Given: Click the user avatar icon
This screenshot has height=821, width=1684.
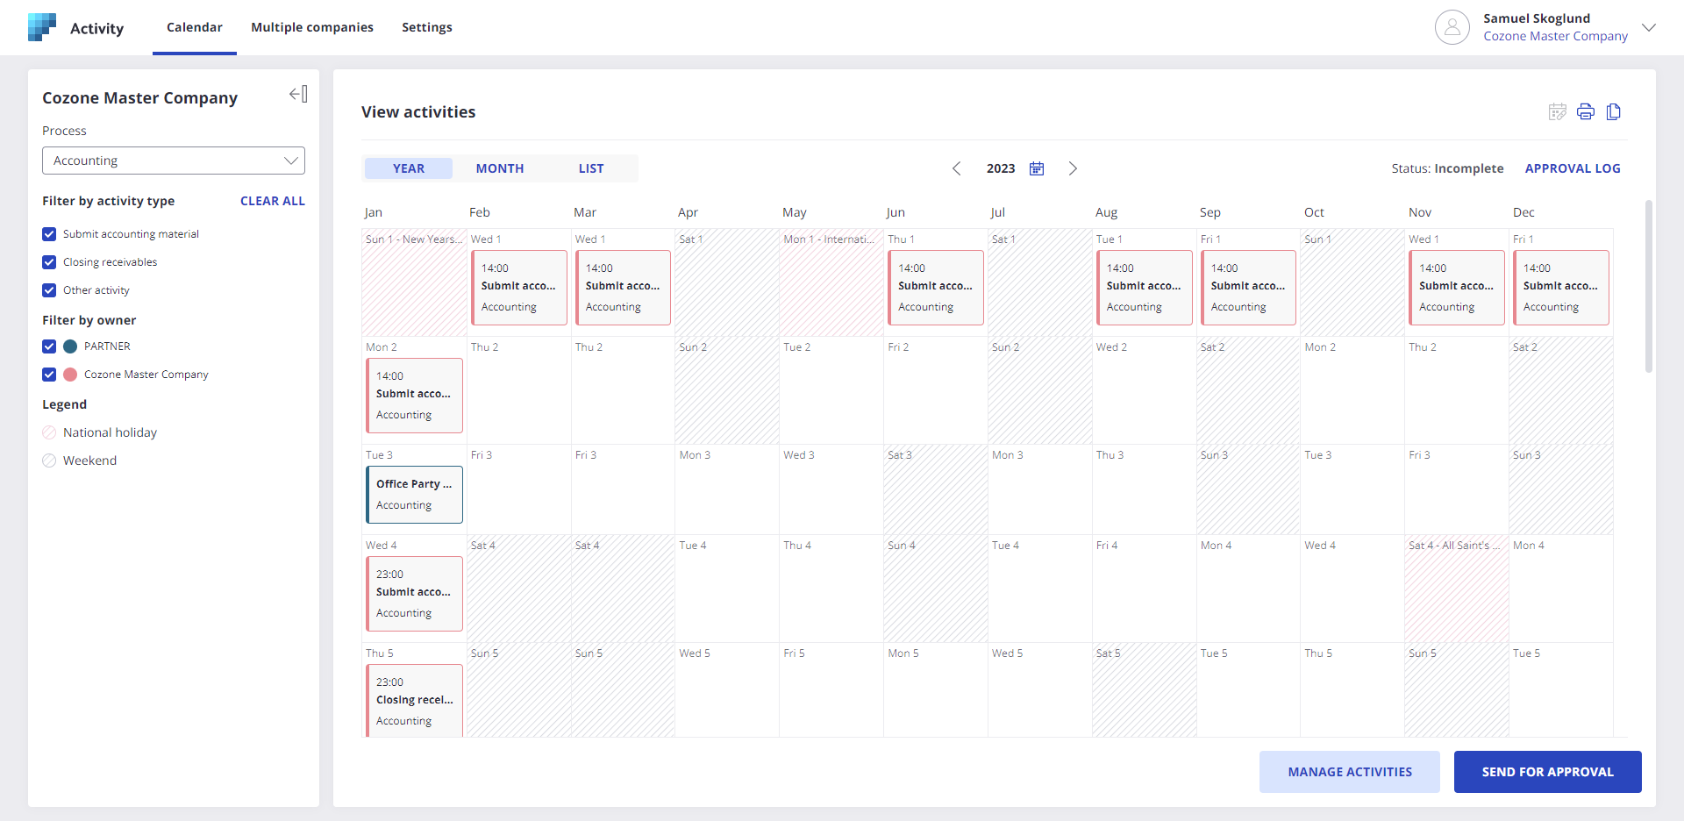Looking at the screenshot, I should coord(1452,27).
